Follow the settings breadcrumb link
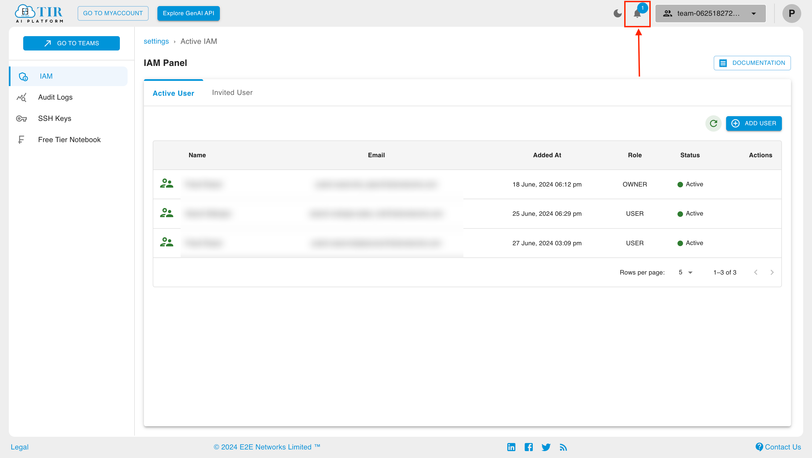The image size is (812, 458). coord(156,41)
